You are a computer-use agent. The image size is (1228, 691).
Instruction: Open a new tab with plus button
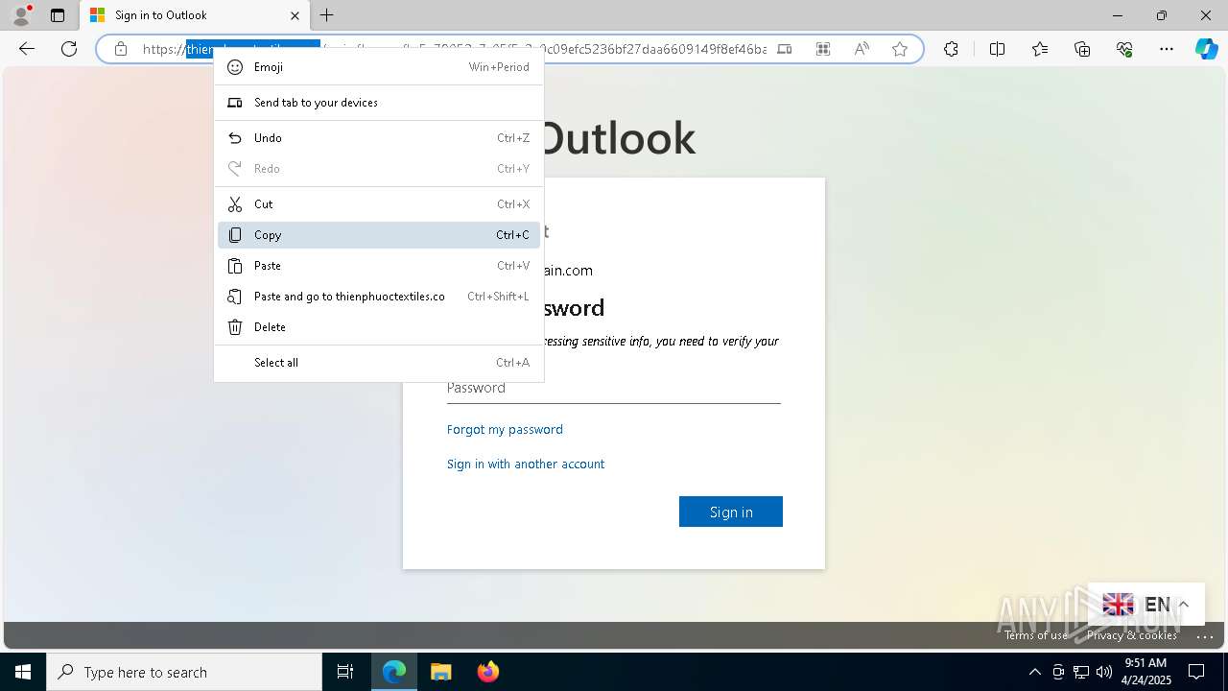327,15
